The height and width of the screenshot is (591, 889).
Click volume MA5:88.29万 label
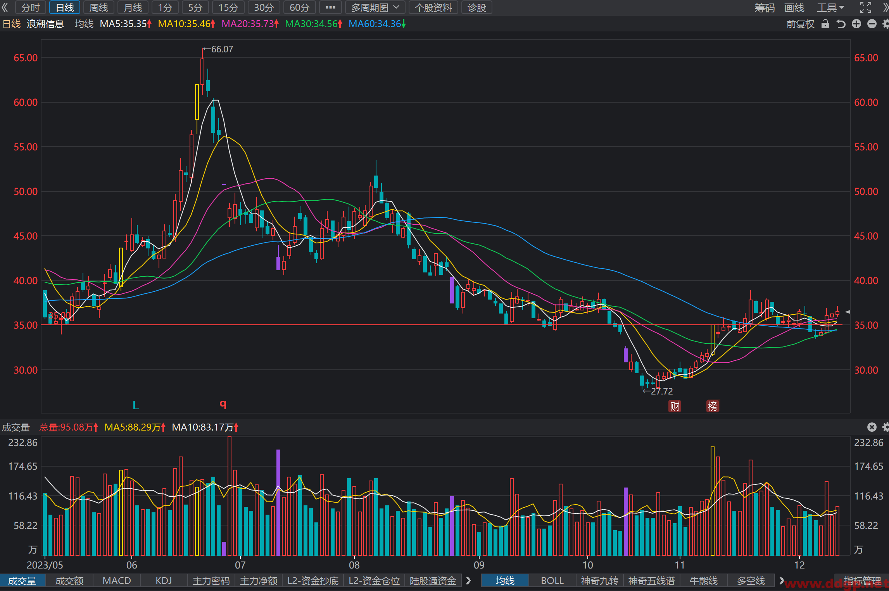(135, 427)
